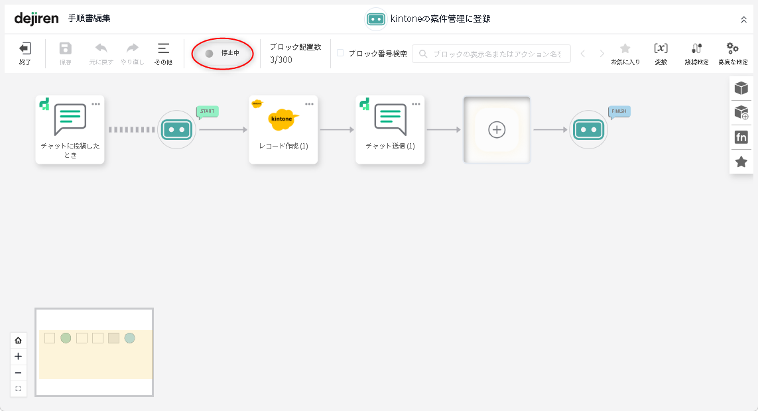This screenshot has width=758, height=411.
Task: Collapse the header with double chevron
Action: coord(743,20)
